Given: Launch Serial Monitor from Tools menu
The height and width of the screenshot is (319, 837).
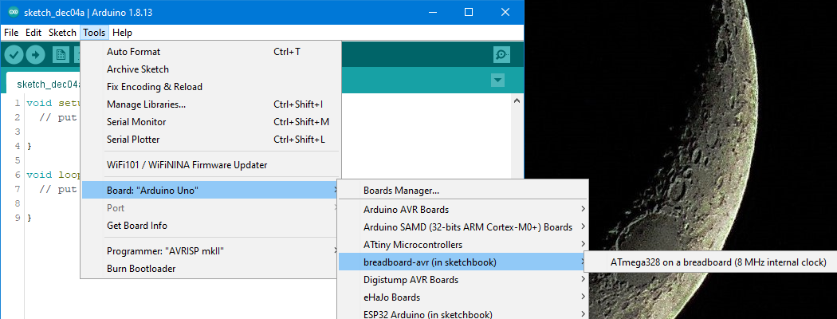Looking at the screenshot, I should tap(211, 122).
